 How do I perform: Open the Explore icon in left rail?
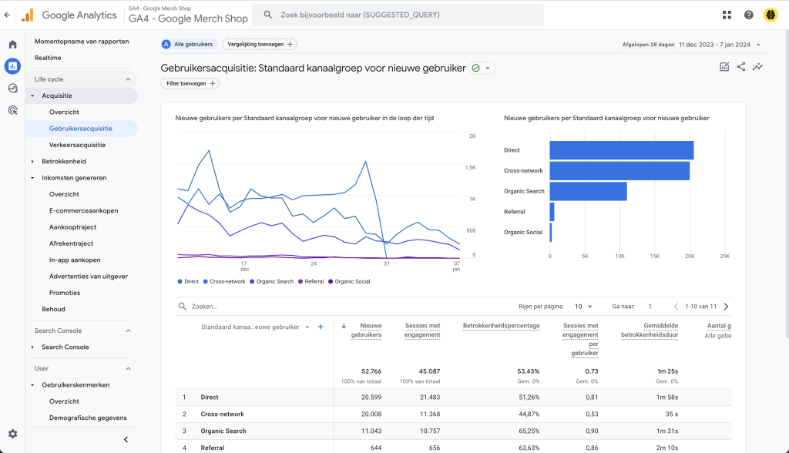coord(12,88)
